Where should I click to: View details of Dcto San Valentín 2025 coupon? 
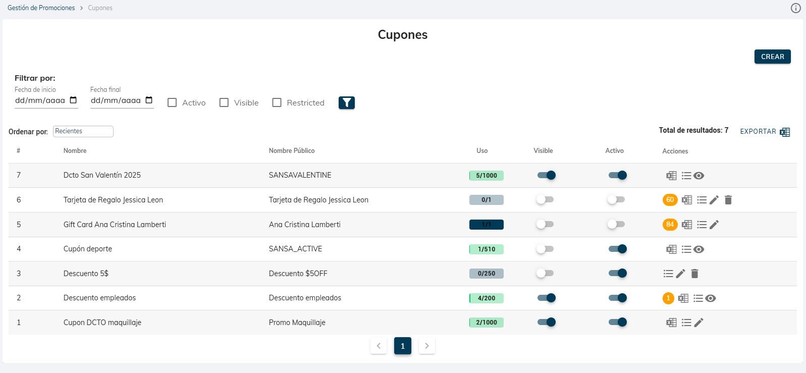pos(698,176)
